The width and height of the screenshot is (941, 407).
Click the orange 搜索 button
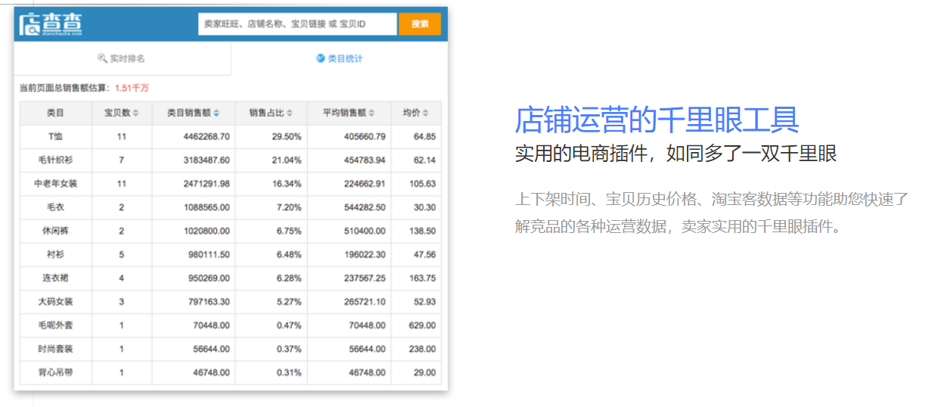(x=420, y=24)
